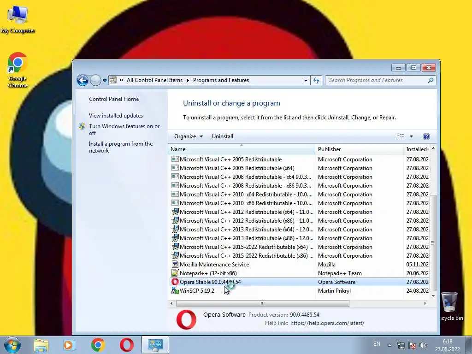Sort by the Name column header
Image resolution: width=472 pixels, height=354 pixels.
[x=242, y=149]
